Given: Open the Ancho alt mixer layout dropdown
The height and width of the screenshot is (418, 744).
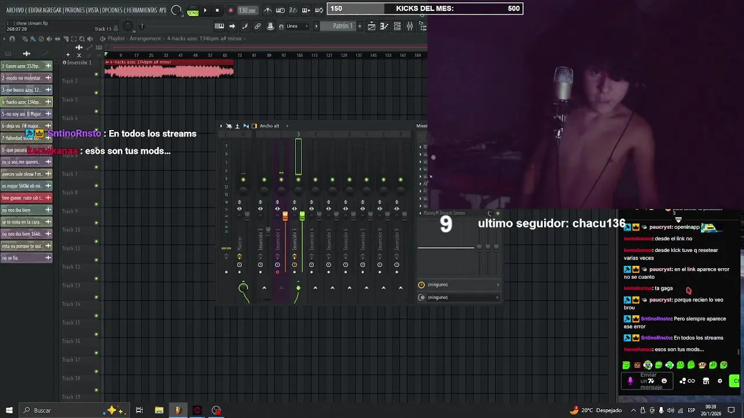Looking at the screenshot, I should tap(269, 126).
